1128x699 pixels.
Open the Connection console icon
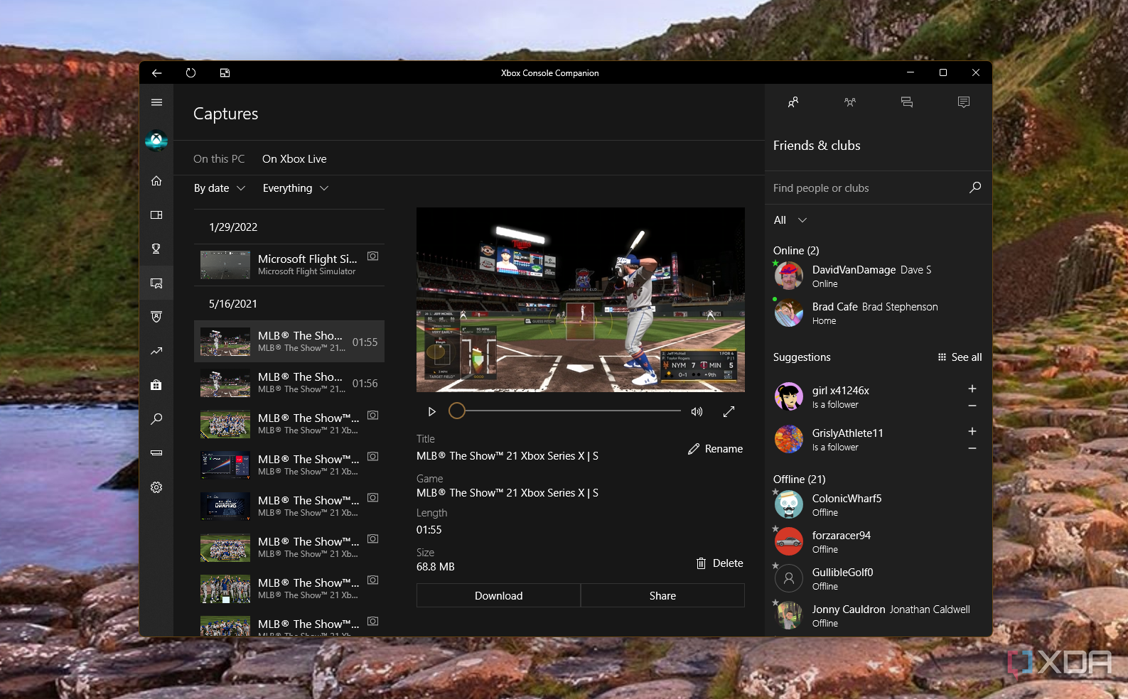(x=156, y=453)
